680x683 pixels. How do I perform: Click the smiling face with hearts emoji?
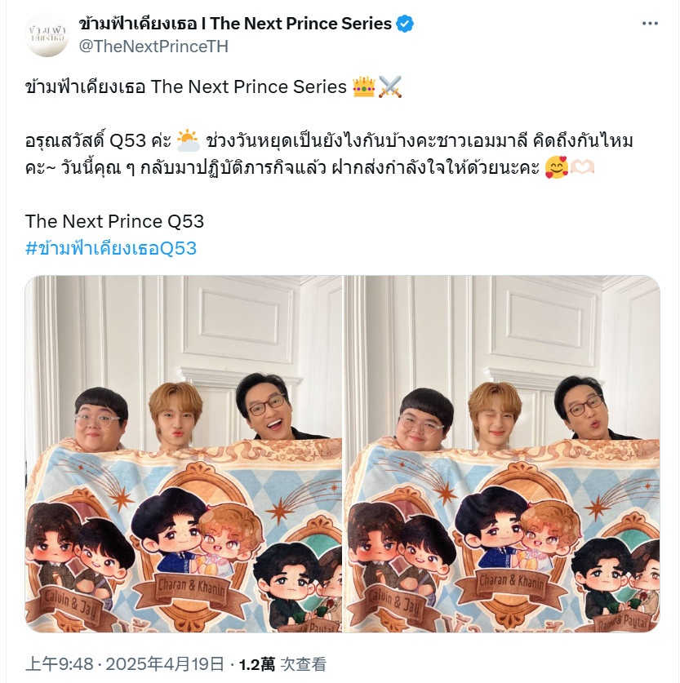tap(557, 167)
